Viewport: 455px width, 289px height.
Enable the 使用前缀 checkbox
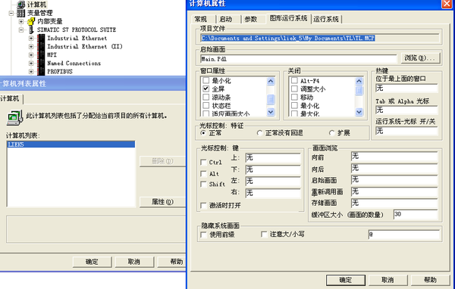[203, 235]
